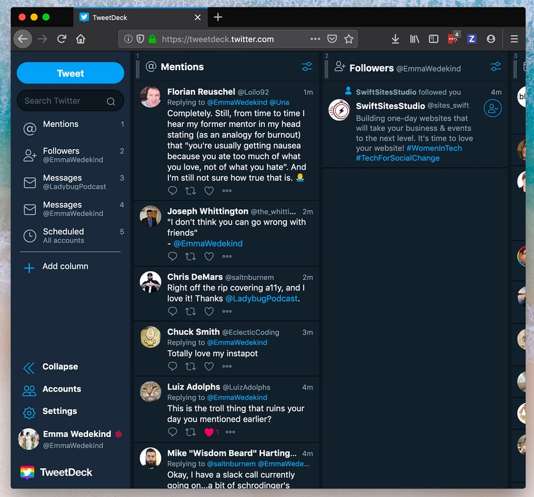Unlike Luiz Adolphs' tweet
The width and height of the screenshot is (534, 497).
pyautogui.click(x=209, y=432)
